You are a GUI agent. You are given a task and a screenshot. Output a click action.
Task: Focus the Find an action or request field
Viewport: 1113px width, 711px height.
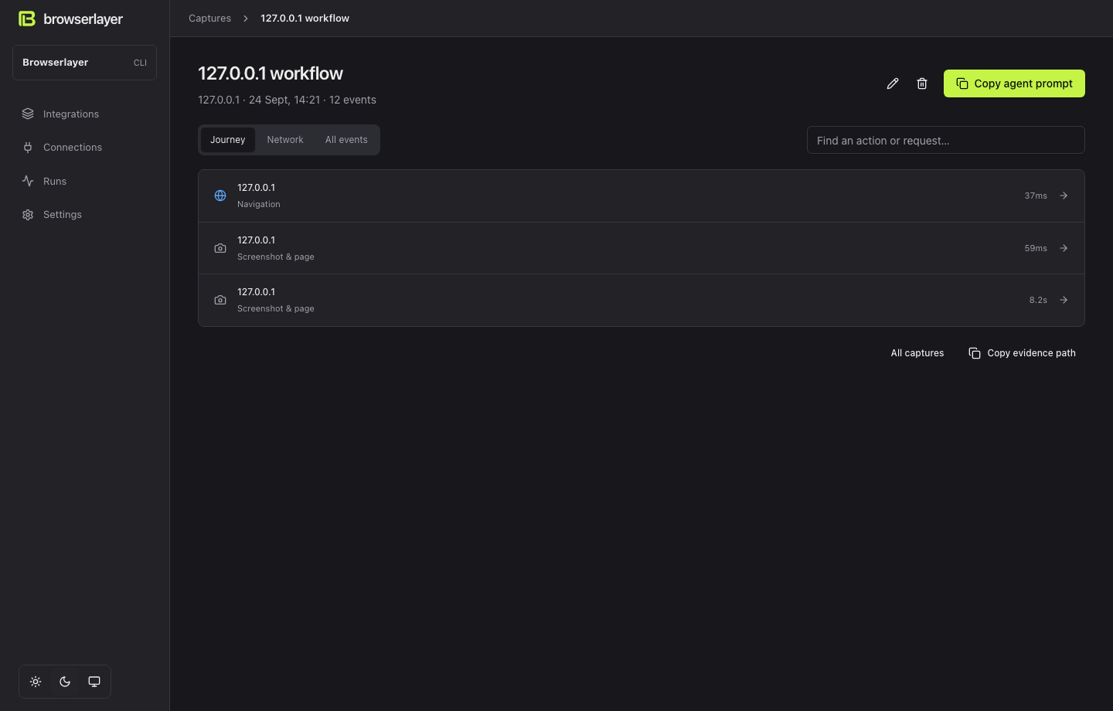tap(946, 140)
